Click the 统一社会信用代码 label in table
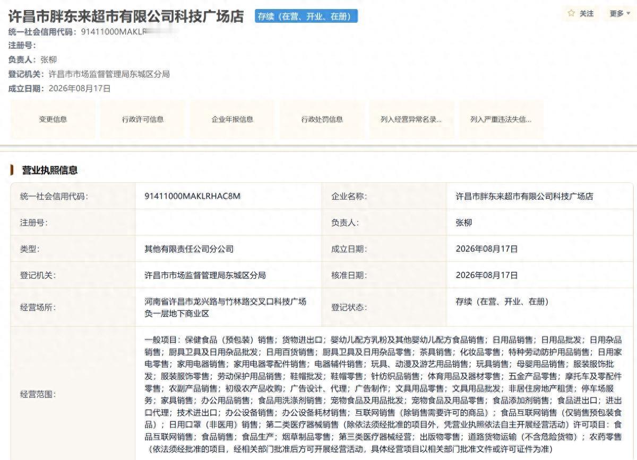Image resolution: width=637 pixels, height=460 pixels. [54, 196]
